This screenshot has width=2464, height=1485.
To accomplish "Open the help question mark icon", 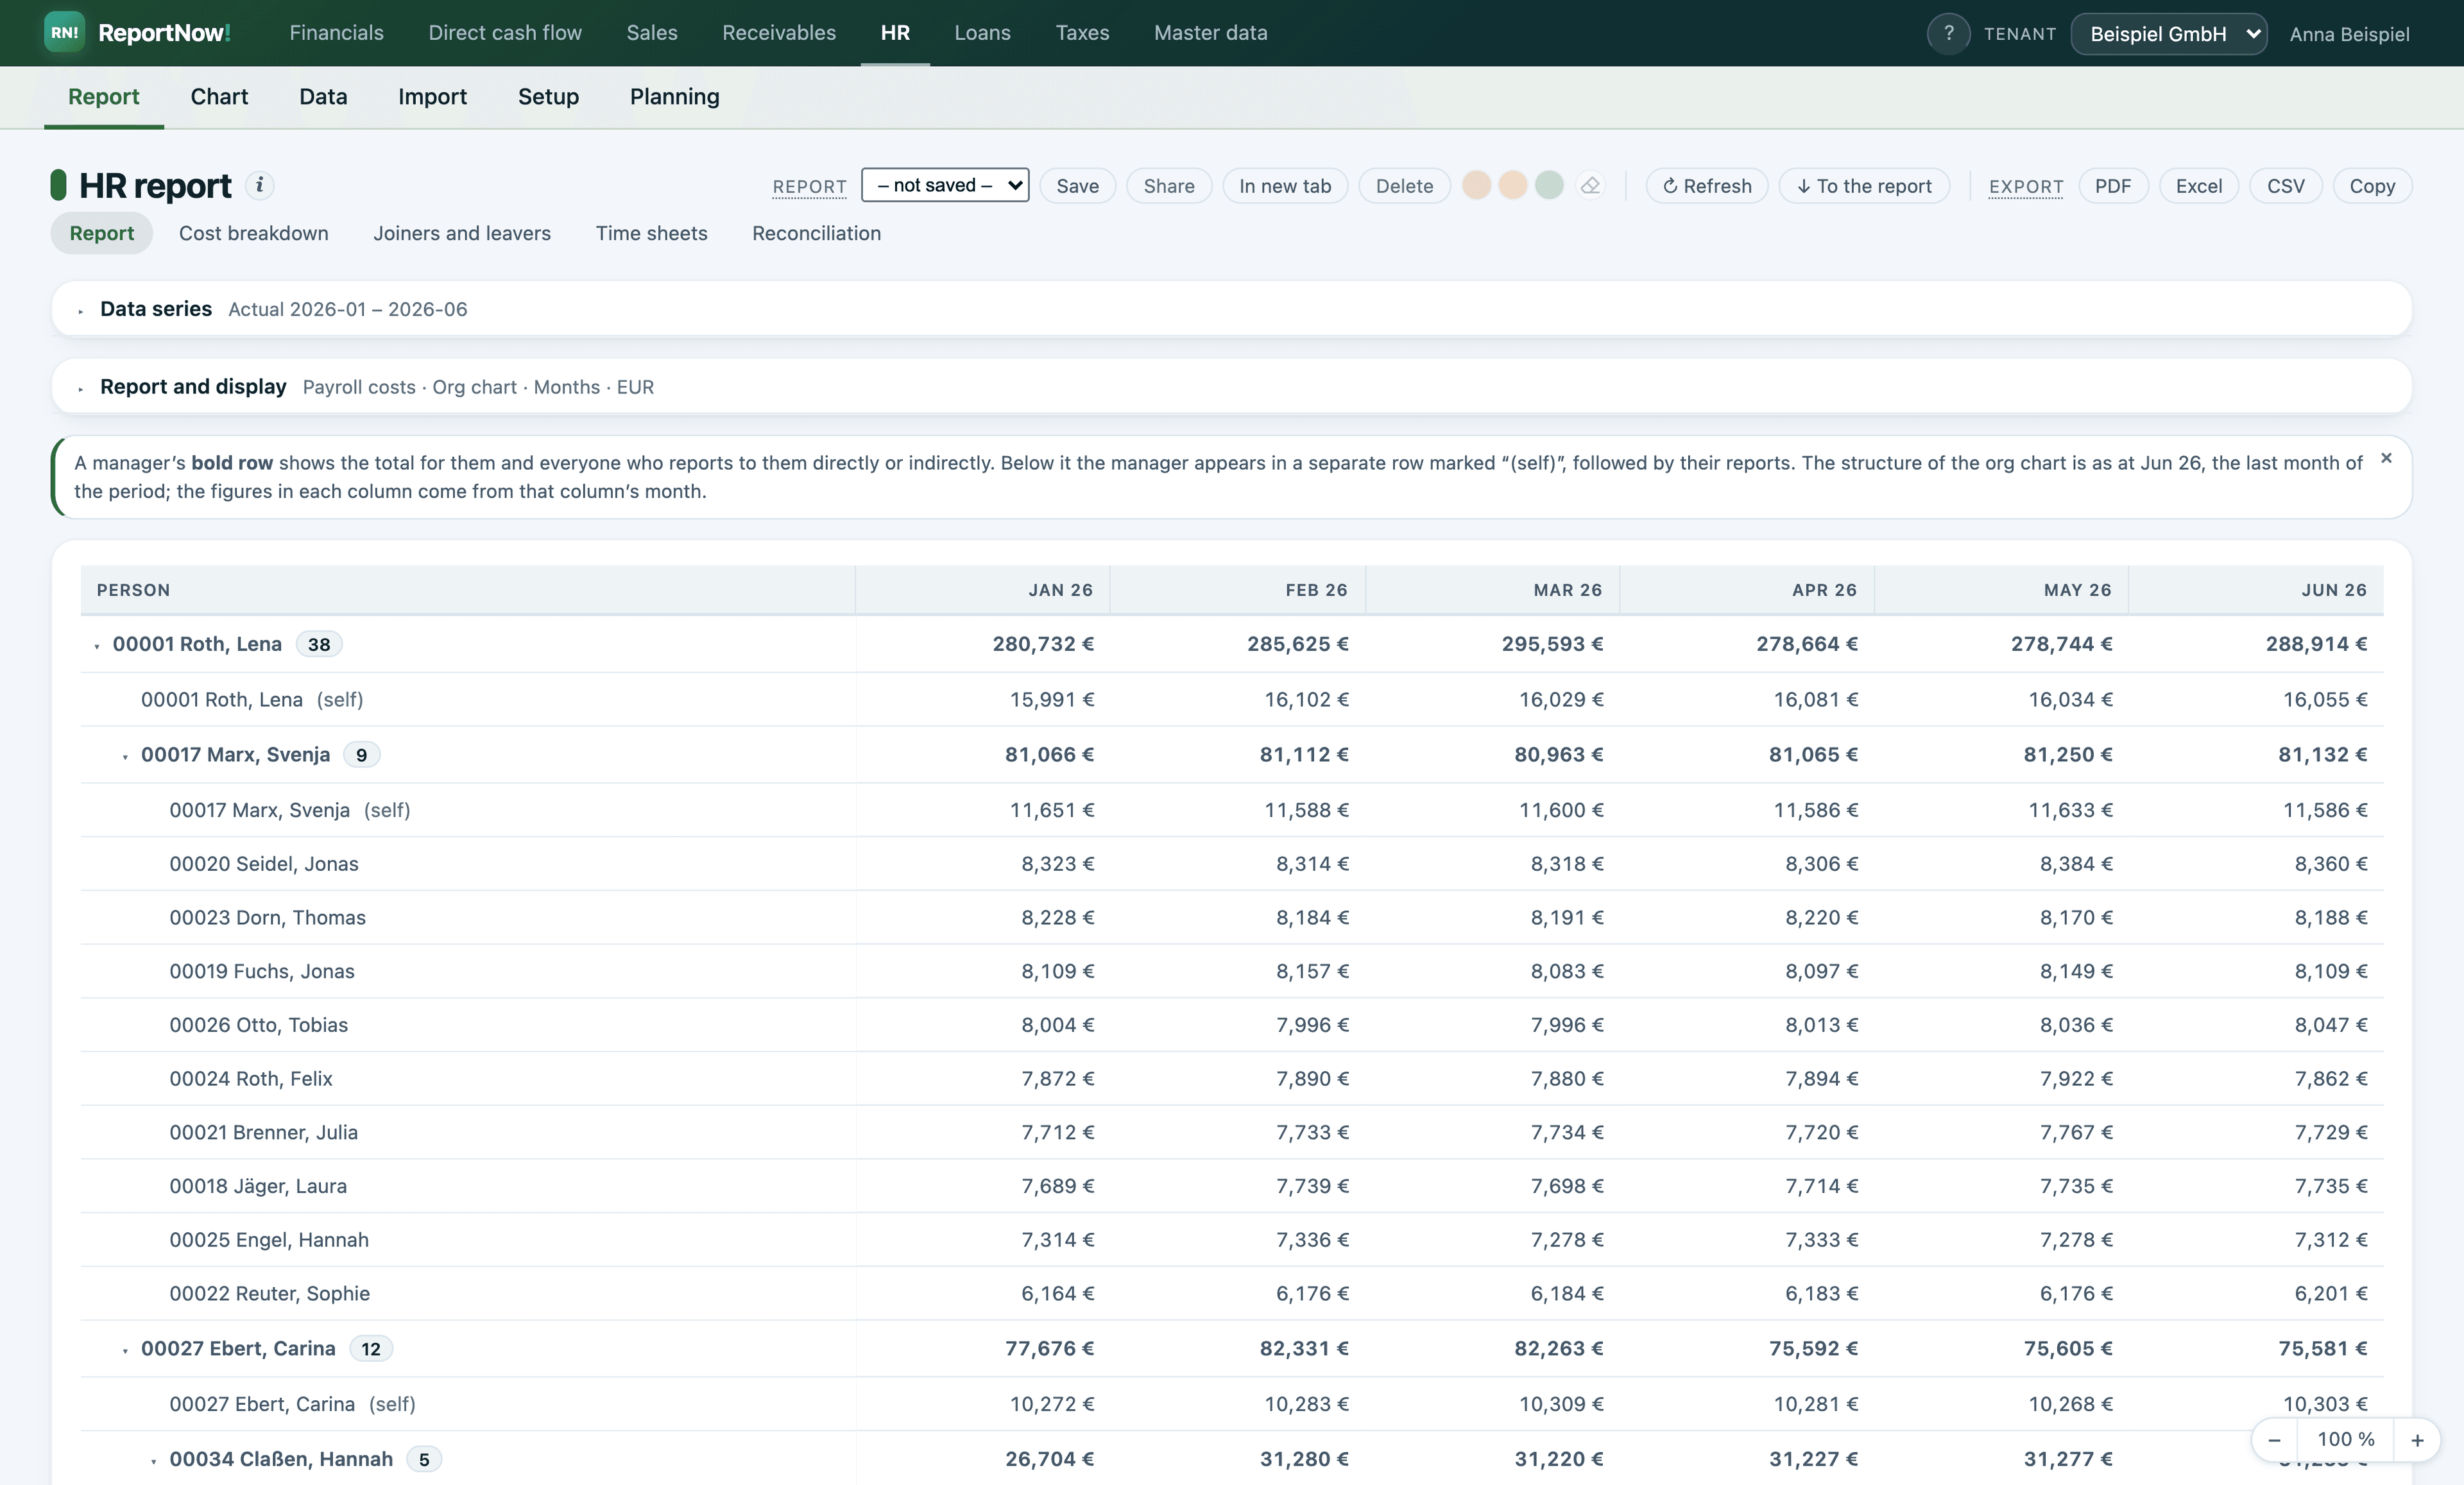I will coord(1948,34).
